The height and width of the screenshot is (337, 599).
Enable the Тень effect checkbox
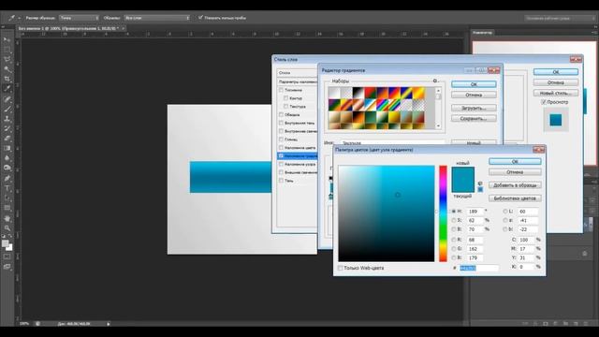[281, 181]
